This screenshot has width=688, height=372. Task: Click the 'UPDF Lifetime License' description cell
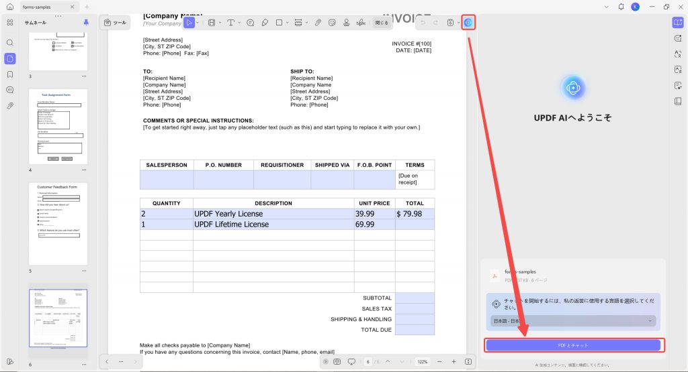(273, 224)
